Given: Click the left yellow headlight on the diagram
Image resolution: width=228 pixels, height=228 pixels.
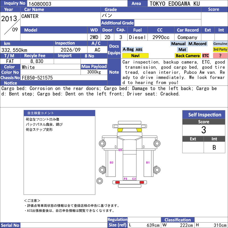Looking at the screenshot, I should [x=120, y=130].
